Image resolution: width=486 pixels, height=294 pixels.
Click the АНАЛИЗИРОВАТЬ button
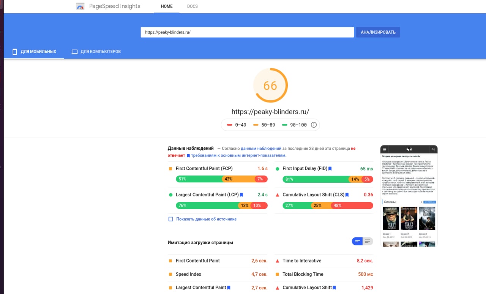pyautogui.click(x=378, y=32)
